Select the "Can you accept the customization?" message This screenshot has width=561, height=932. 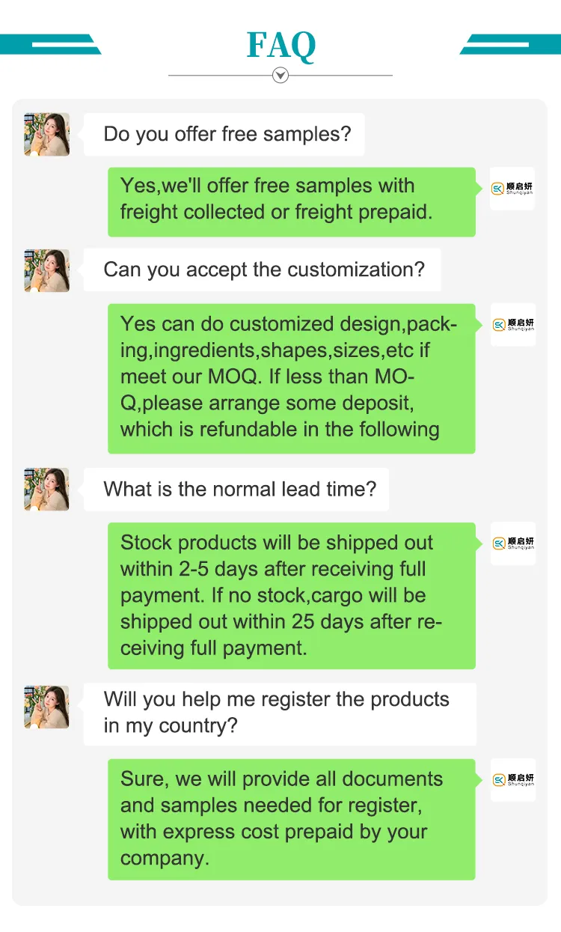click(x=263, y=270)
